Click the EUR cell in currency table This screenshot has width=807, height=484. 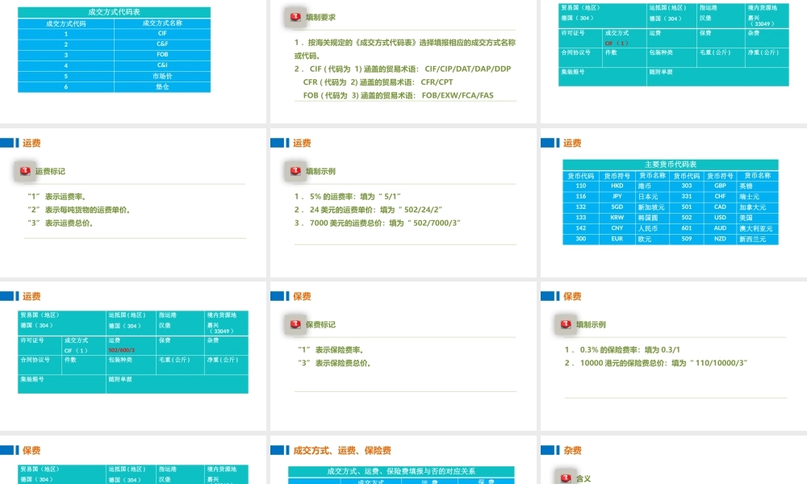tap(617, 239)
